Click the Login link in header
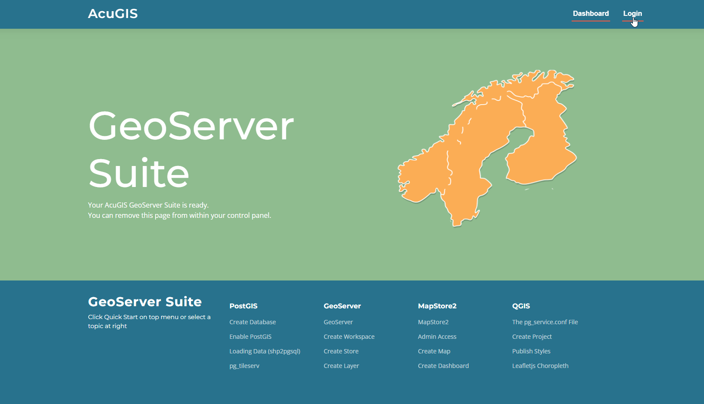Screen dimensions: 704x404 coord(632,13)
